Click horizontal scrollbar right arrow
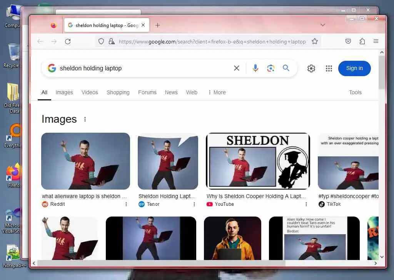 coord(376,263)
